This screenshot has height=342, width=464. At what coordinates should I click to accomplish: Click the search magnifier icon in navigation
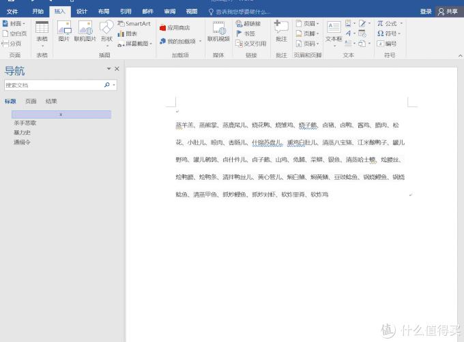(x=107, y=85)
